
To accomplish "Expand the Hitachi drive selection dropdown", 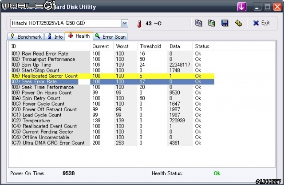I will tap(124, 23).
